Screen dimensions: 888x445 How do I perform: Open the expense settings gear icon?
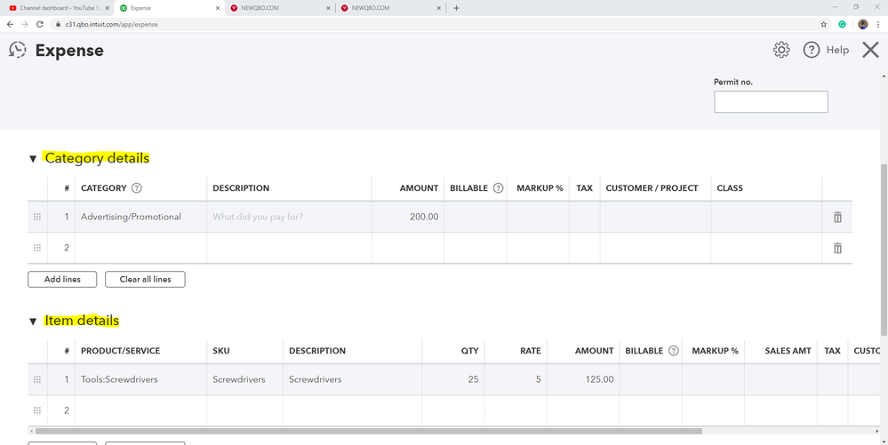click(x=781, y=50)
